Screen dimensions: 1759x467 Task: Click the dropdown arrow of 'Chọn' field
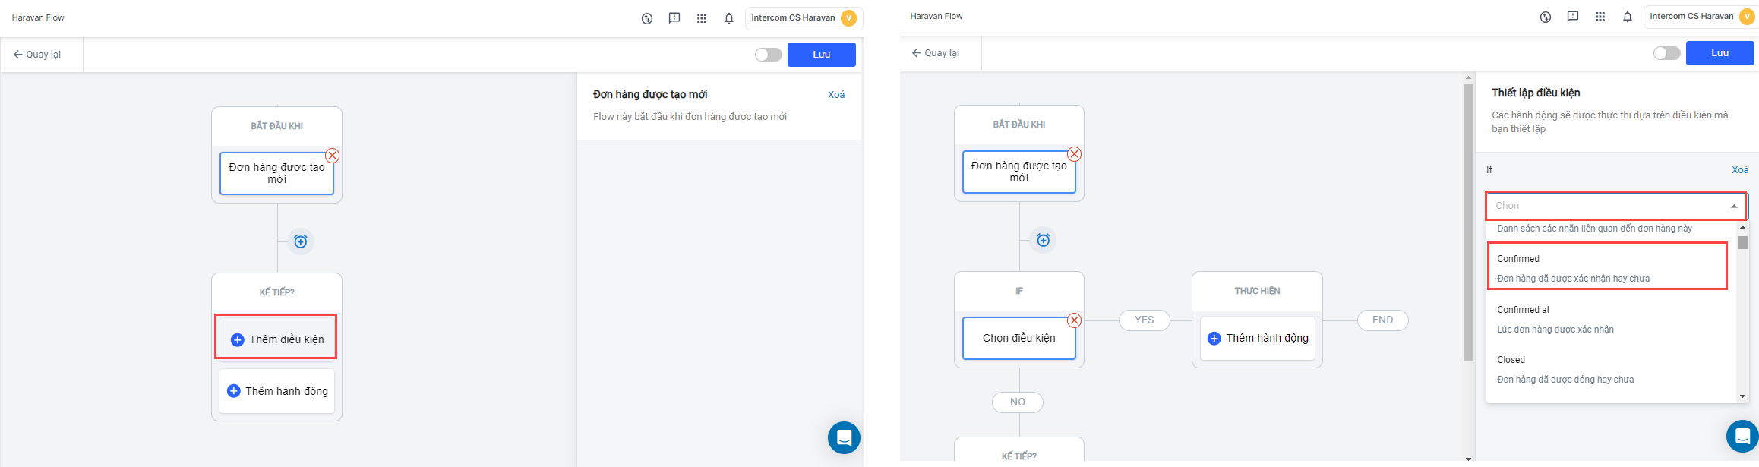click(x=1734, y=207)
